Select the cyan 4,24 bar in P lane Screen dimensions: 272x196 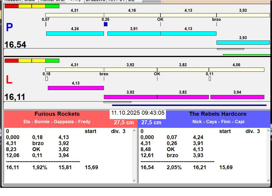click(x=75, y=34)
